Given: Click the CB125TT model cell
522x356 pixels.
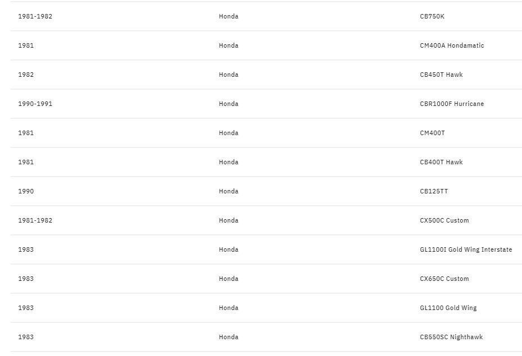Looking at the screenshot, I should [x=434, y=191].
